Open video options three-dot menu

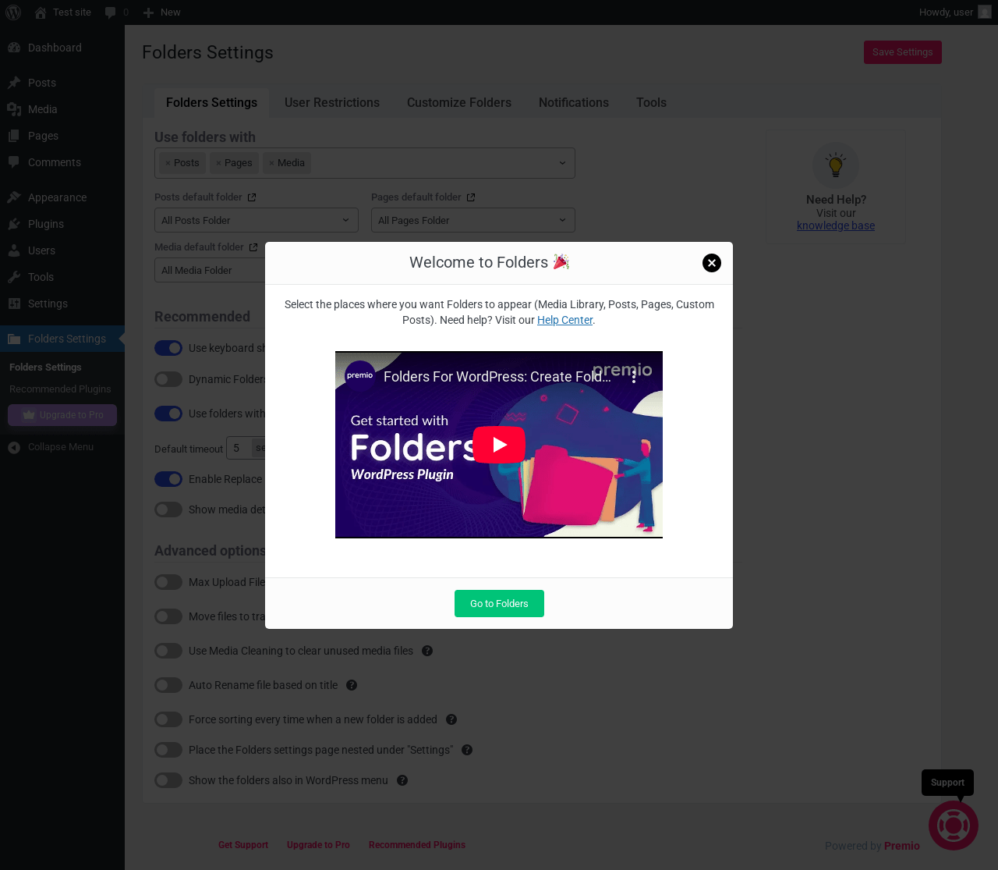pos(634,377)
